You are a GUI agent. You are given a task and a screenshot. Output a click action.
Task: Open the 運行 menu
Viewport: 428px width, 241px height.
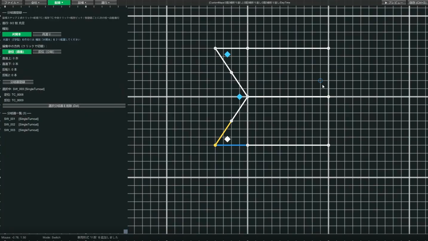[105, 3]
